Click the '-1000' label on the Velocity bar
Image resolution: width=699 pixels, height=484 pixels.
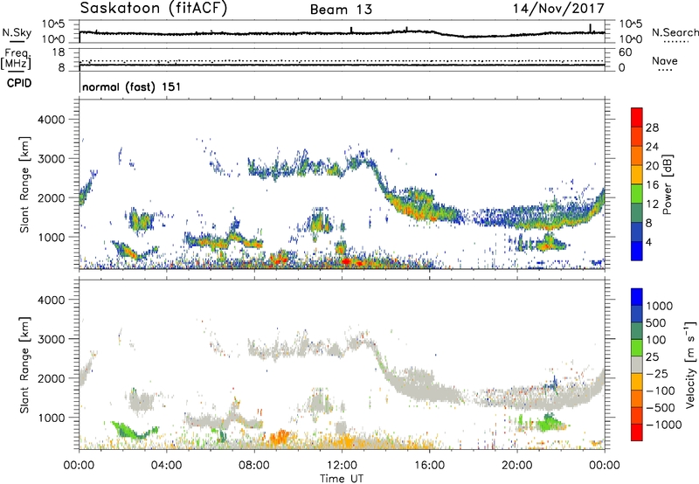tap(664, 425)
